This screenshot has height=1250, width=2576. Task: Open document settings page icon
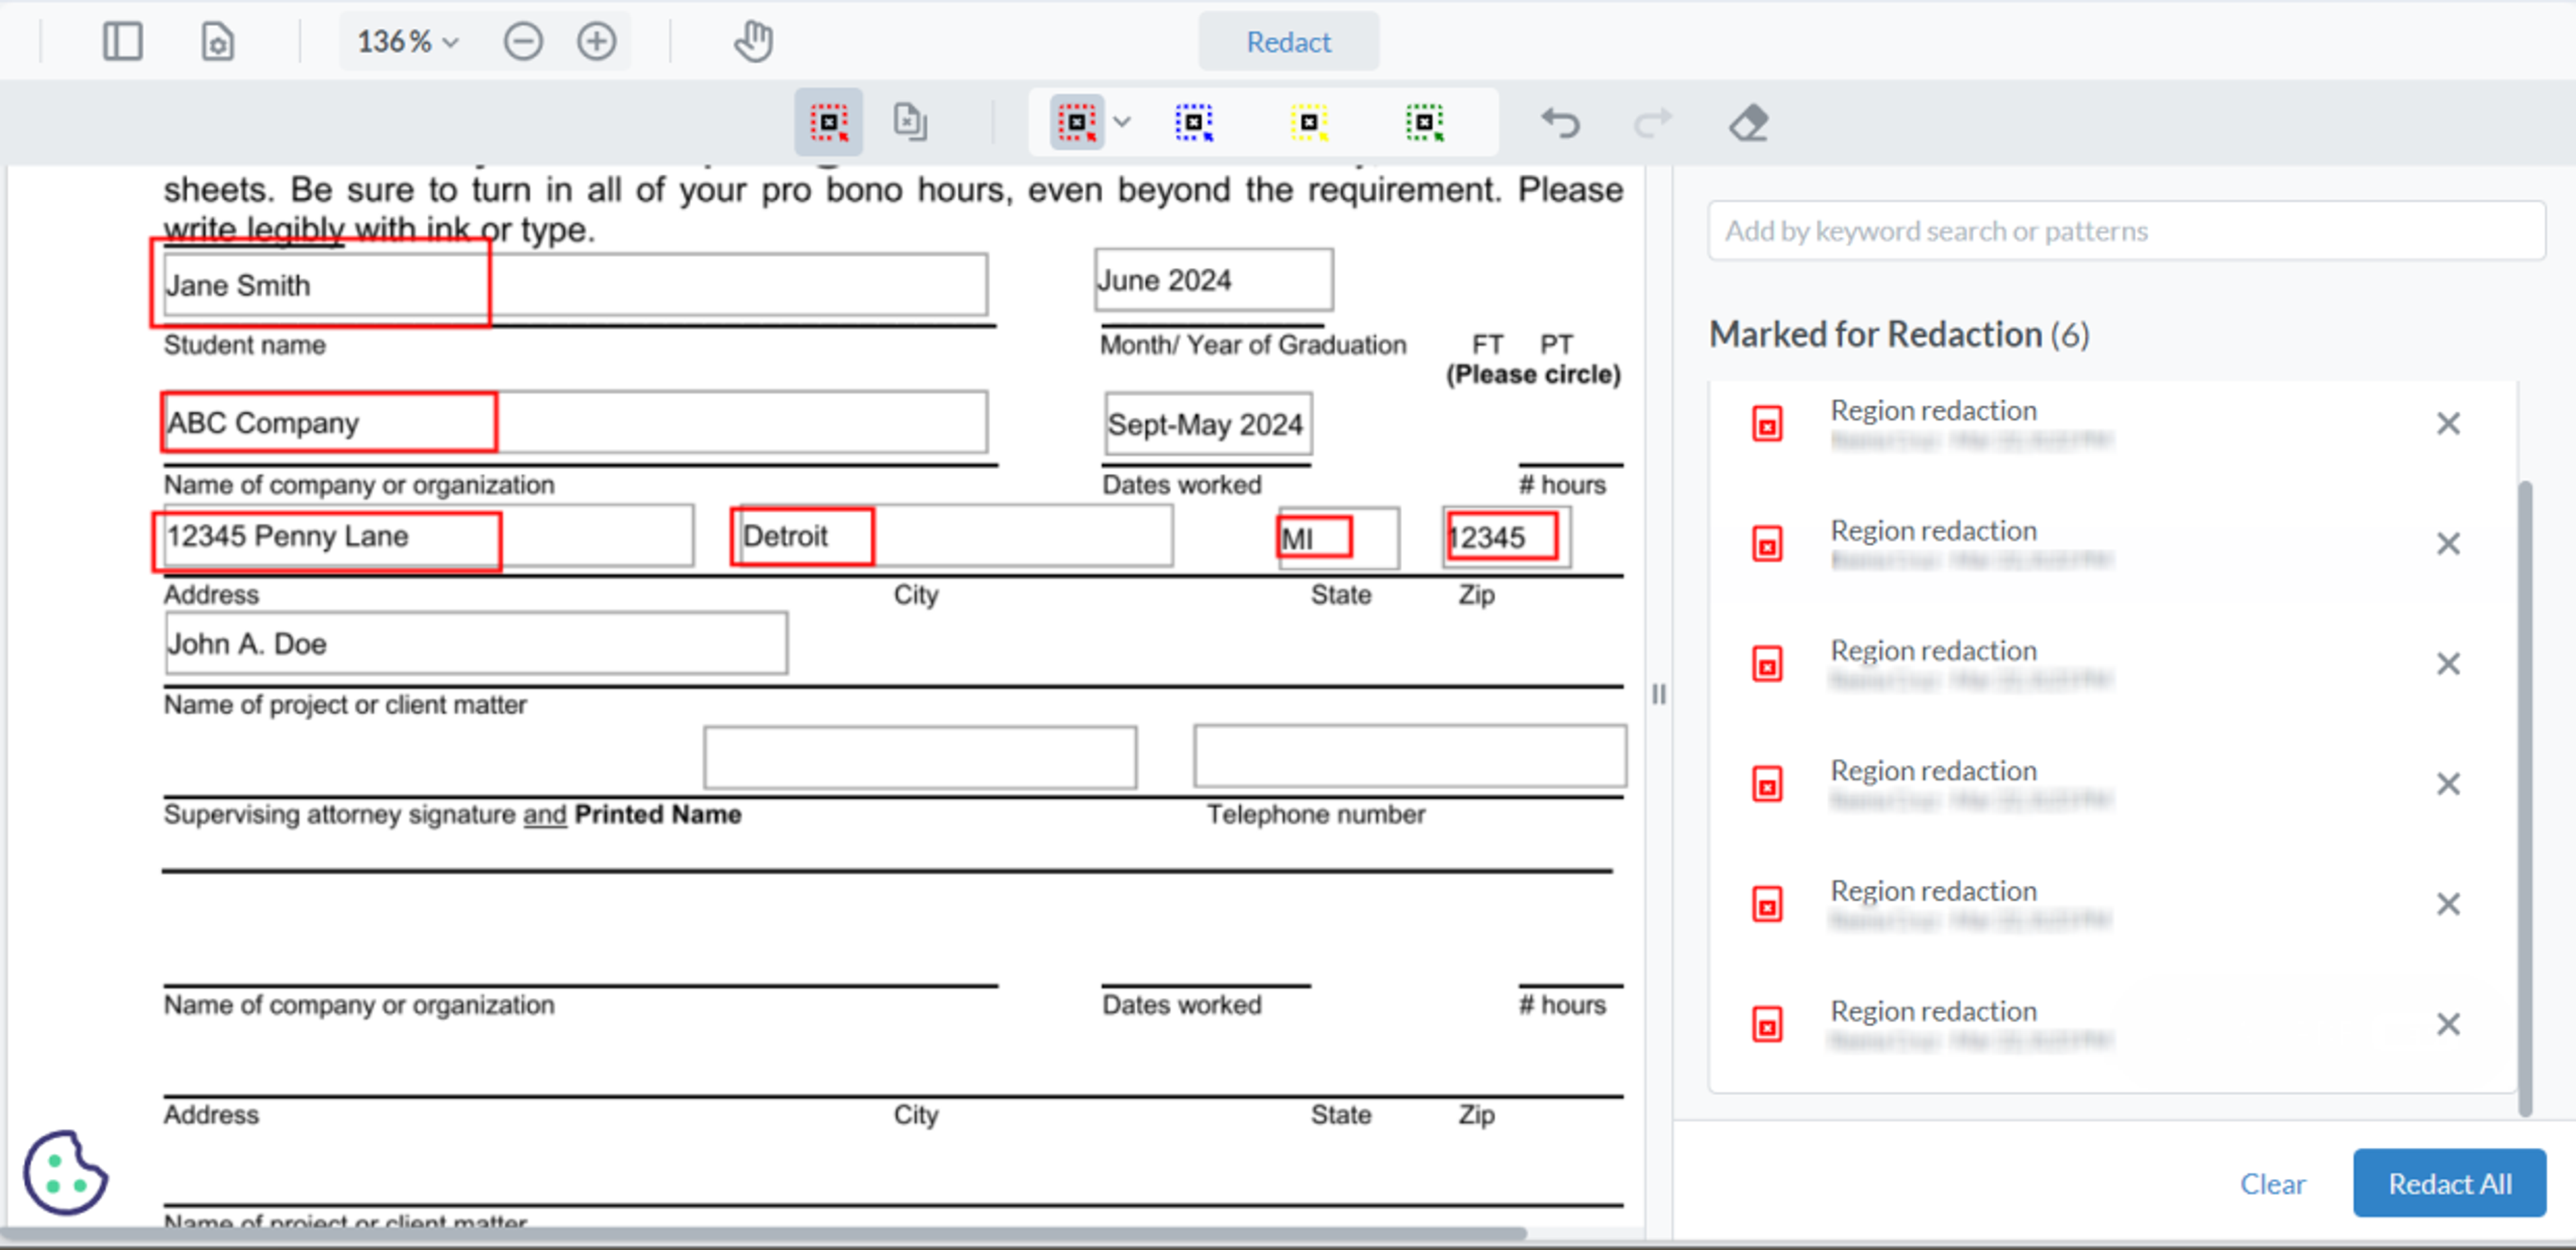pyautogui.click(x=217, y=42)
